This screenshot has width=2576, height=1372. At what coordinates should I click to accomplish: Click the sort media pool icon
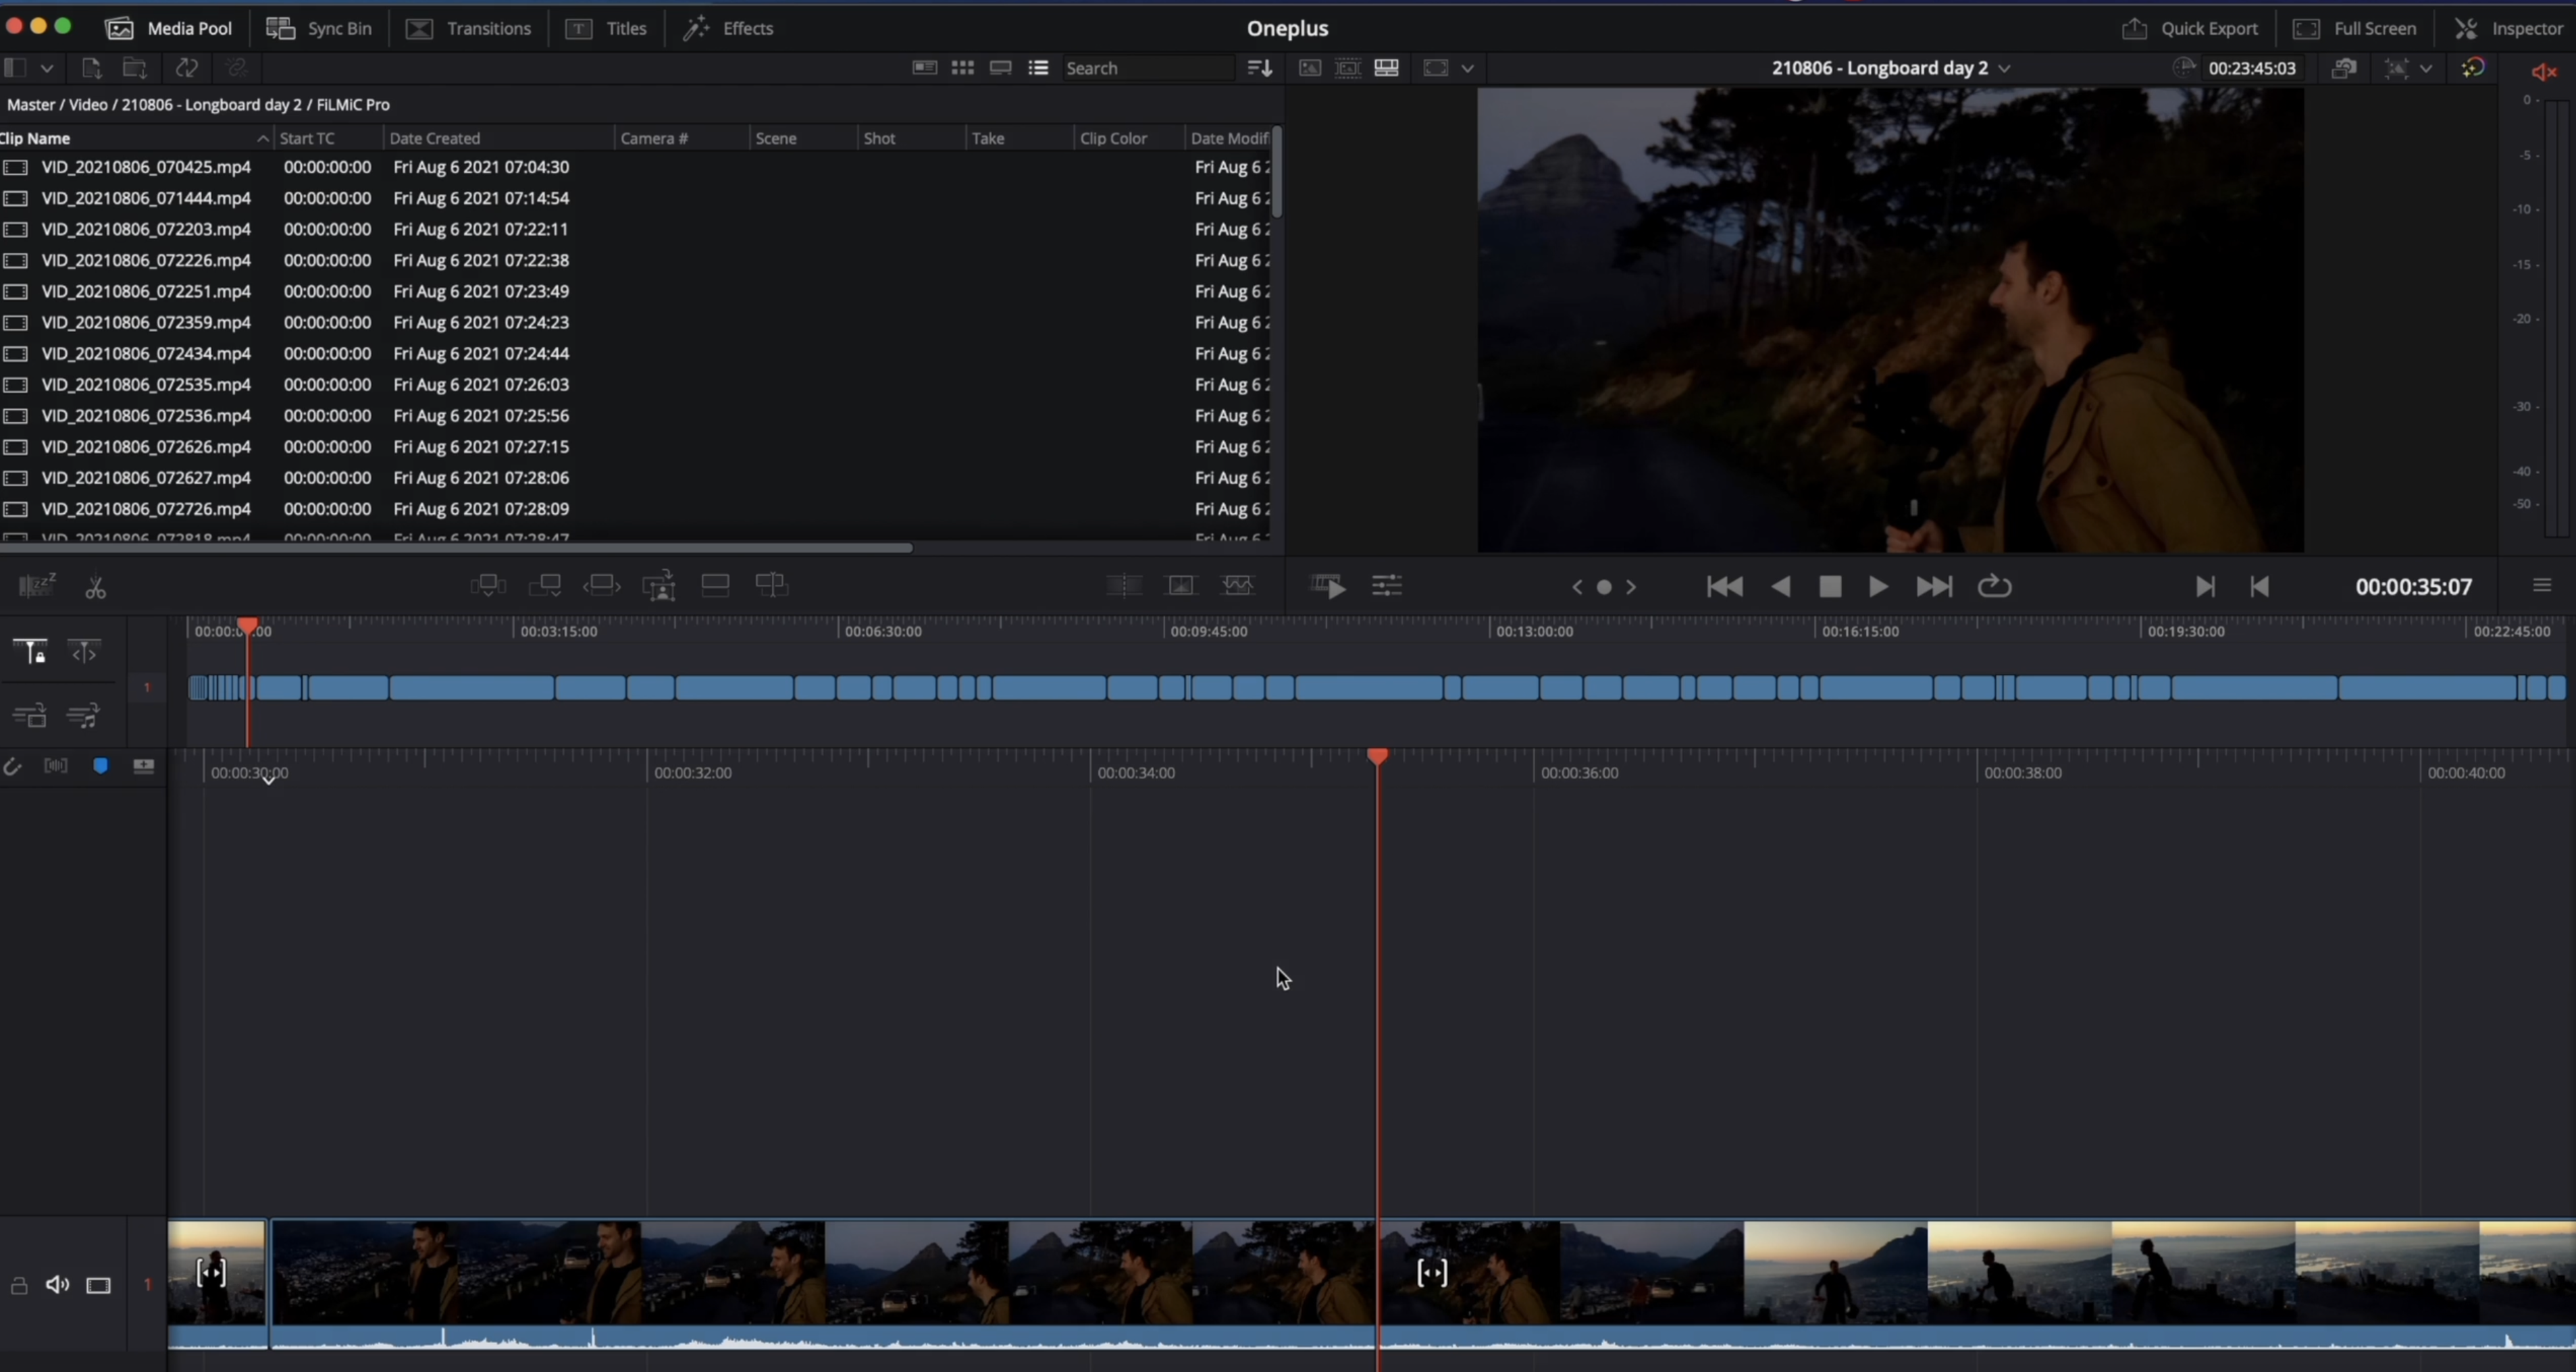coord(1259,68)
